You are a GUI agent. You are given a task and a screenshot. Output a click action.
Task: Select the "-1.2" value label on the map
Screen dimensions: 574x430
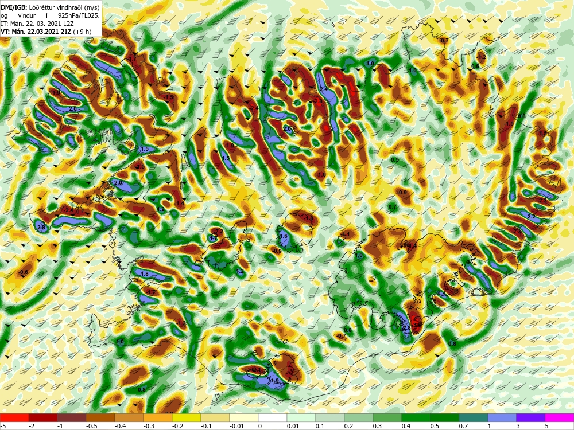[x=481, y=57]
